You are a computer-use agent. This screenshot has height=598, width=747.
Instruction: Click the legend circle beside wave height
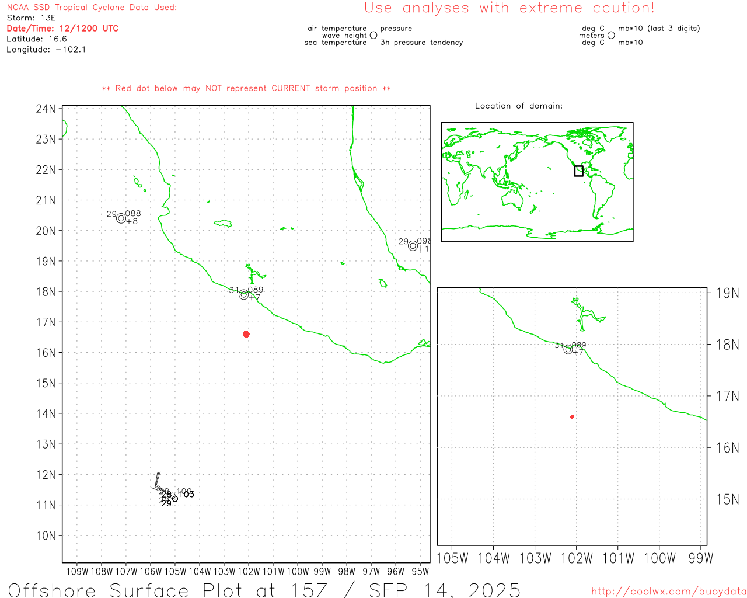(x=373, y=35)
